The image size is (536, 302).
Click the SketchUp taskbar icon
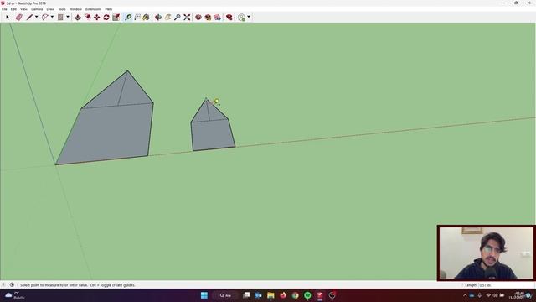point(320,295)
